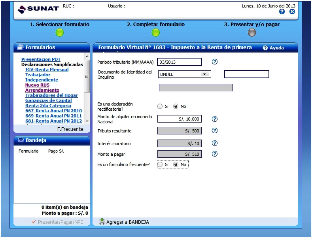Open the Arrendamiento form
312x238 pixels.
(x=42, y=91)
